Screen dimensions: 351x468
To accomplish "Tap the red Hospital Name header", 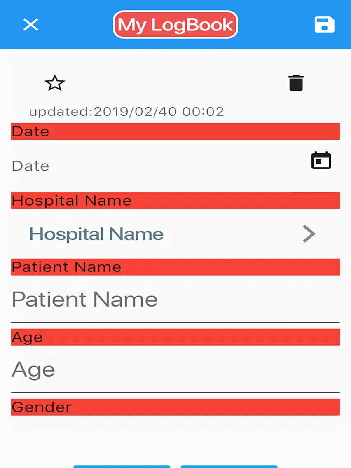I will coord(175,201).
